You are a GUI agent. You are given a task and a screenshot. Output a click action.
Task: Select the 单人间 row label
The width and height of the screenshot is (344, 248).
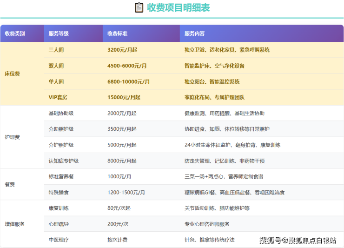pos(56,81)
